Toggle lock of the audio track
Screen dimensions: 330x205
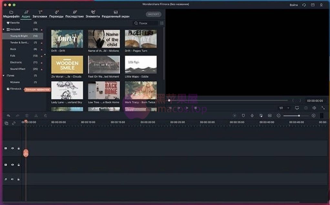[19, 179]
